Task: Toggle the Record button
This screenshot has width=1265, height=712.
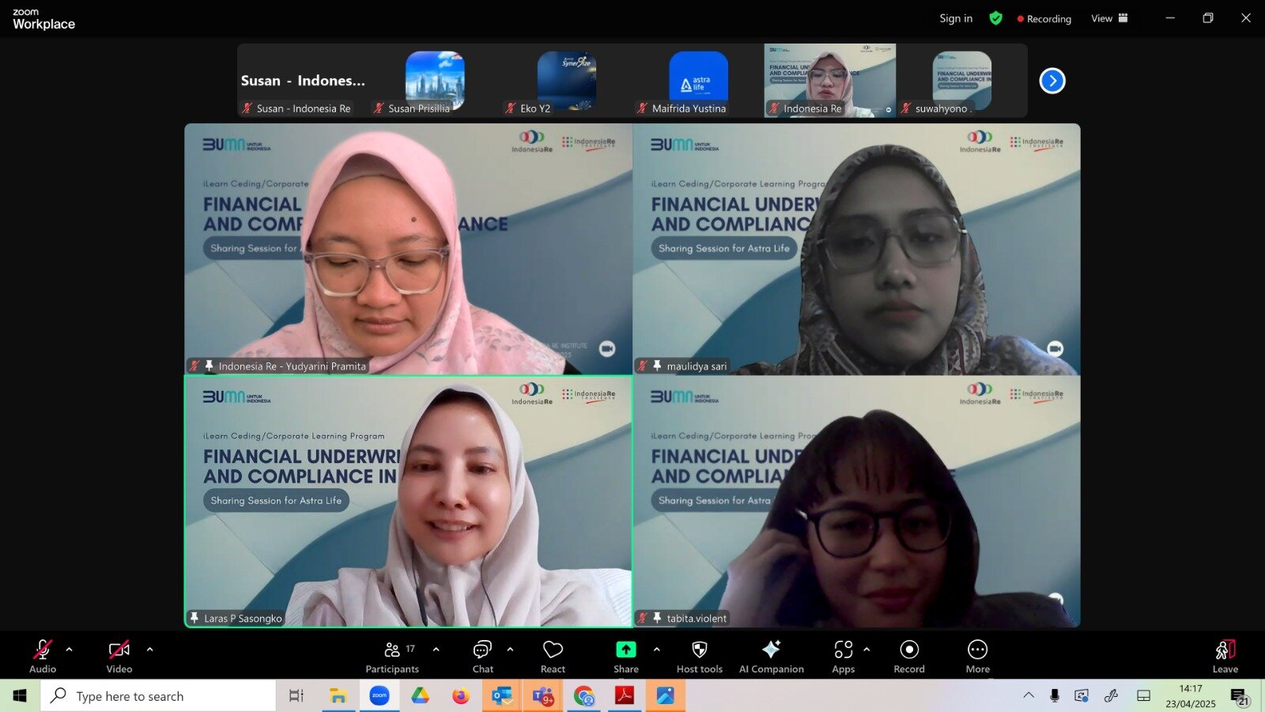Action: [909, 657]
